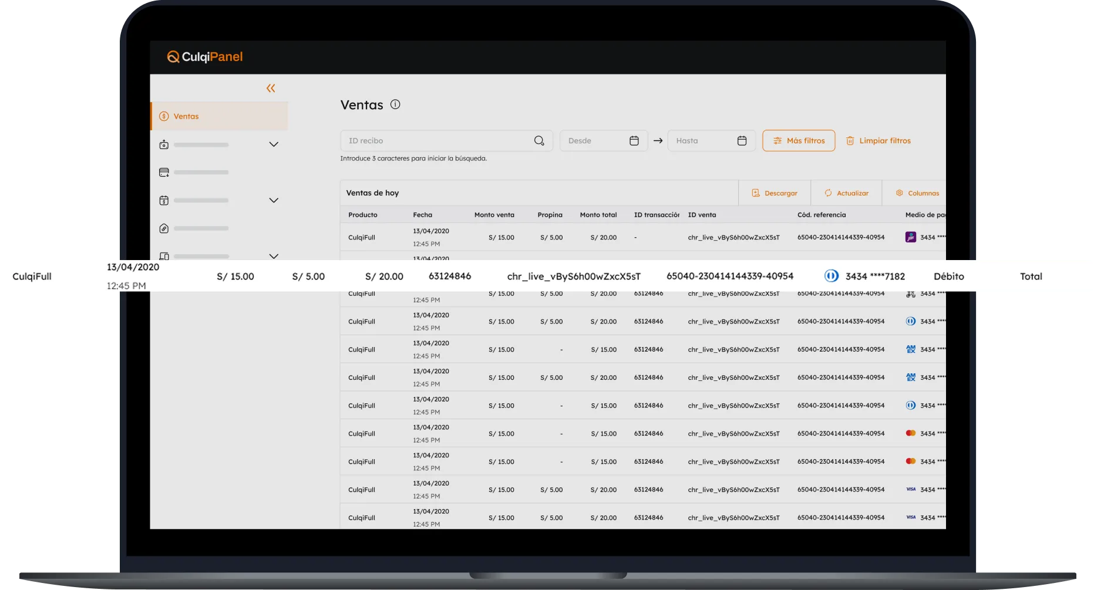Screen dimensions: 1094x590
Task: Open Columnas settings
Action: pyautogui.click(x=917, y=193)
